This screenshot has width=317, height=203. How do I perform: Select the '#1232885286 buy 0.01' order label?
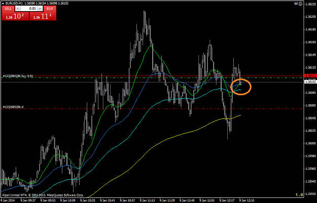[x=18, y=76]
